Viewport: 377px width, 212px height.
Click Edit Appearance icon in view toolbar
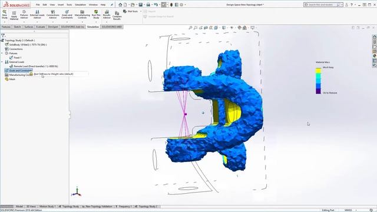[240, 28]
